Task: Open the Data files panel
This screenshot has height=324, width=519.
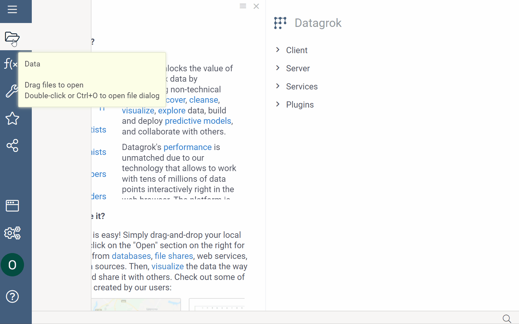Action: [12, 38]
